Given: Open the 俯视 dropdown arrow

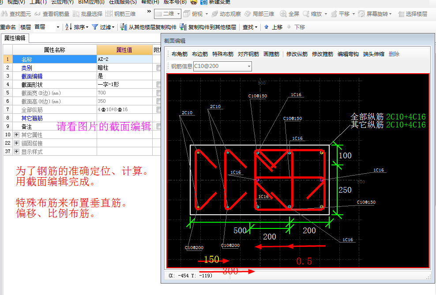Looking at the screenshot, I should tap(207, 14).
